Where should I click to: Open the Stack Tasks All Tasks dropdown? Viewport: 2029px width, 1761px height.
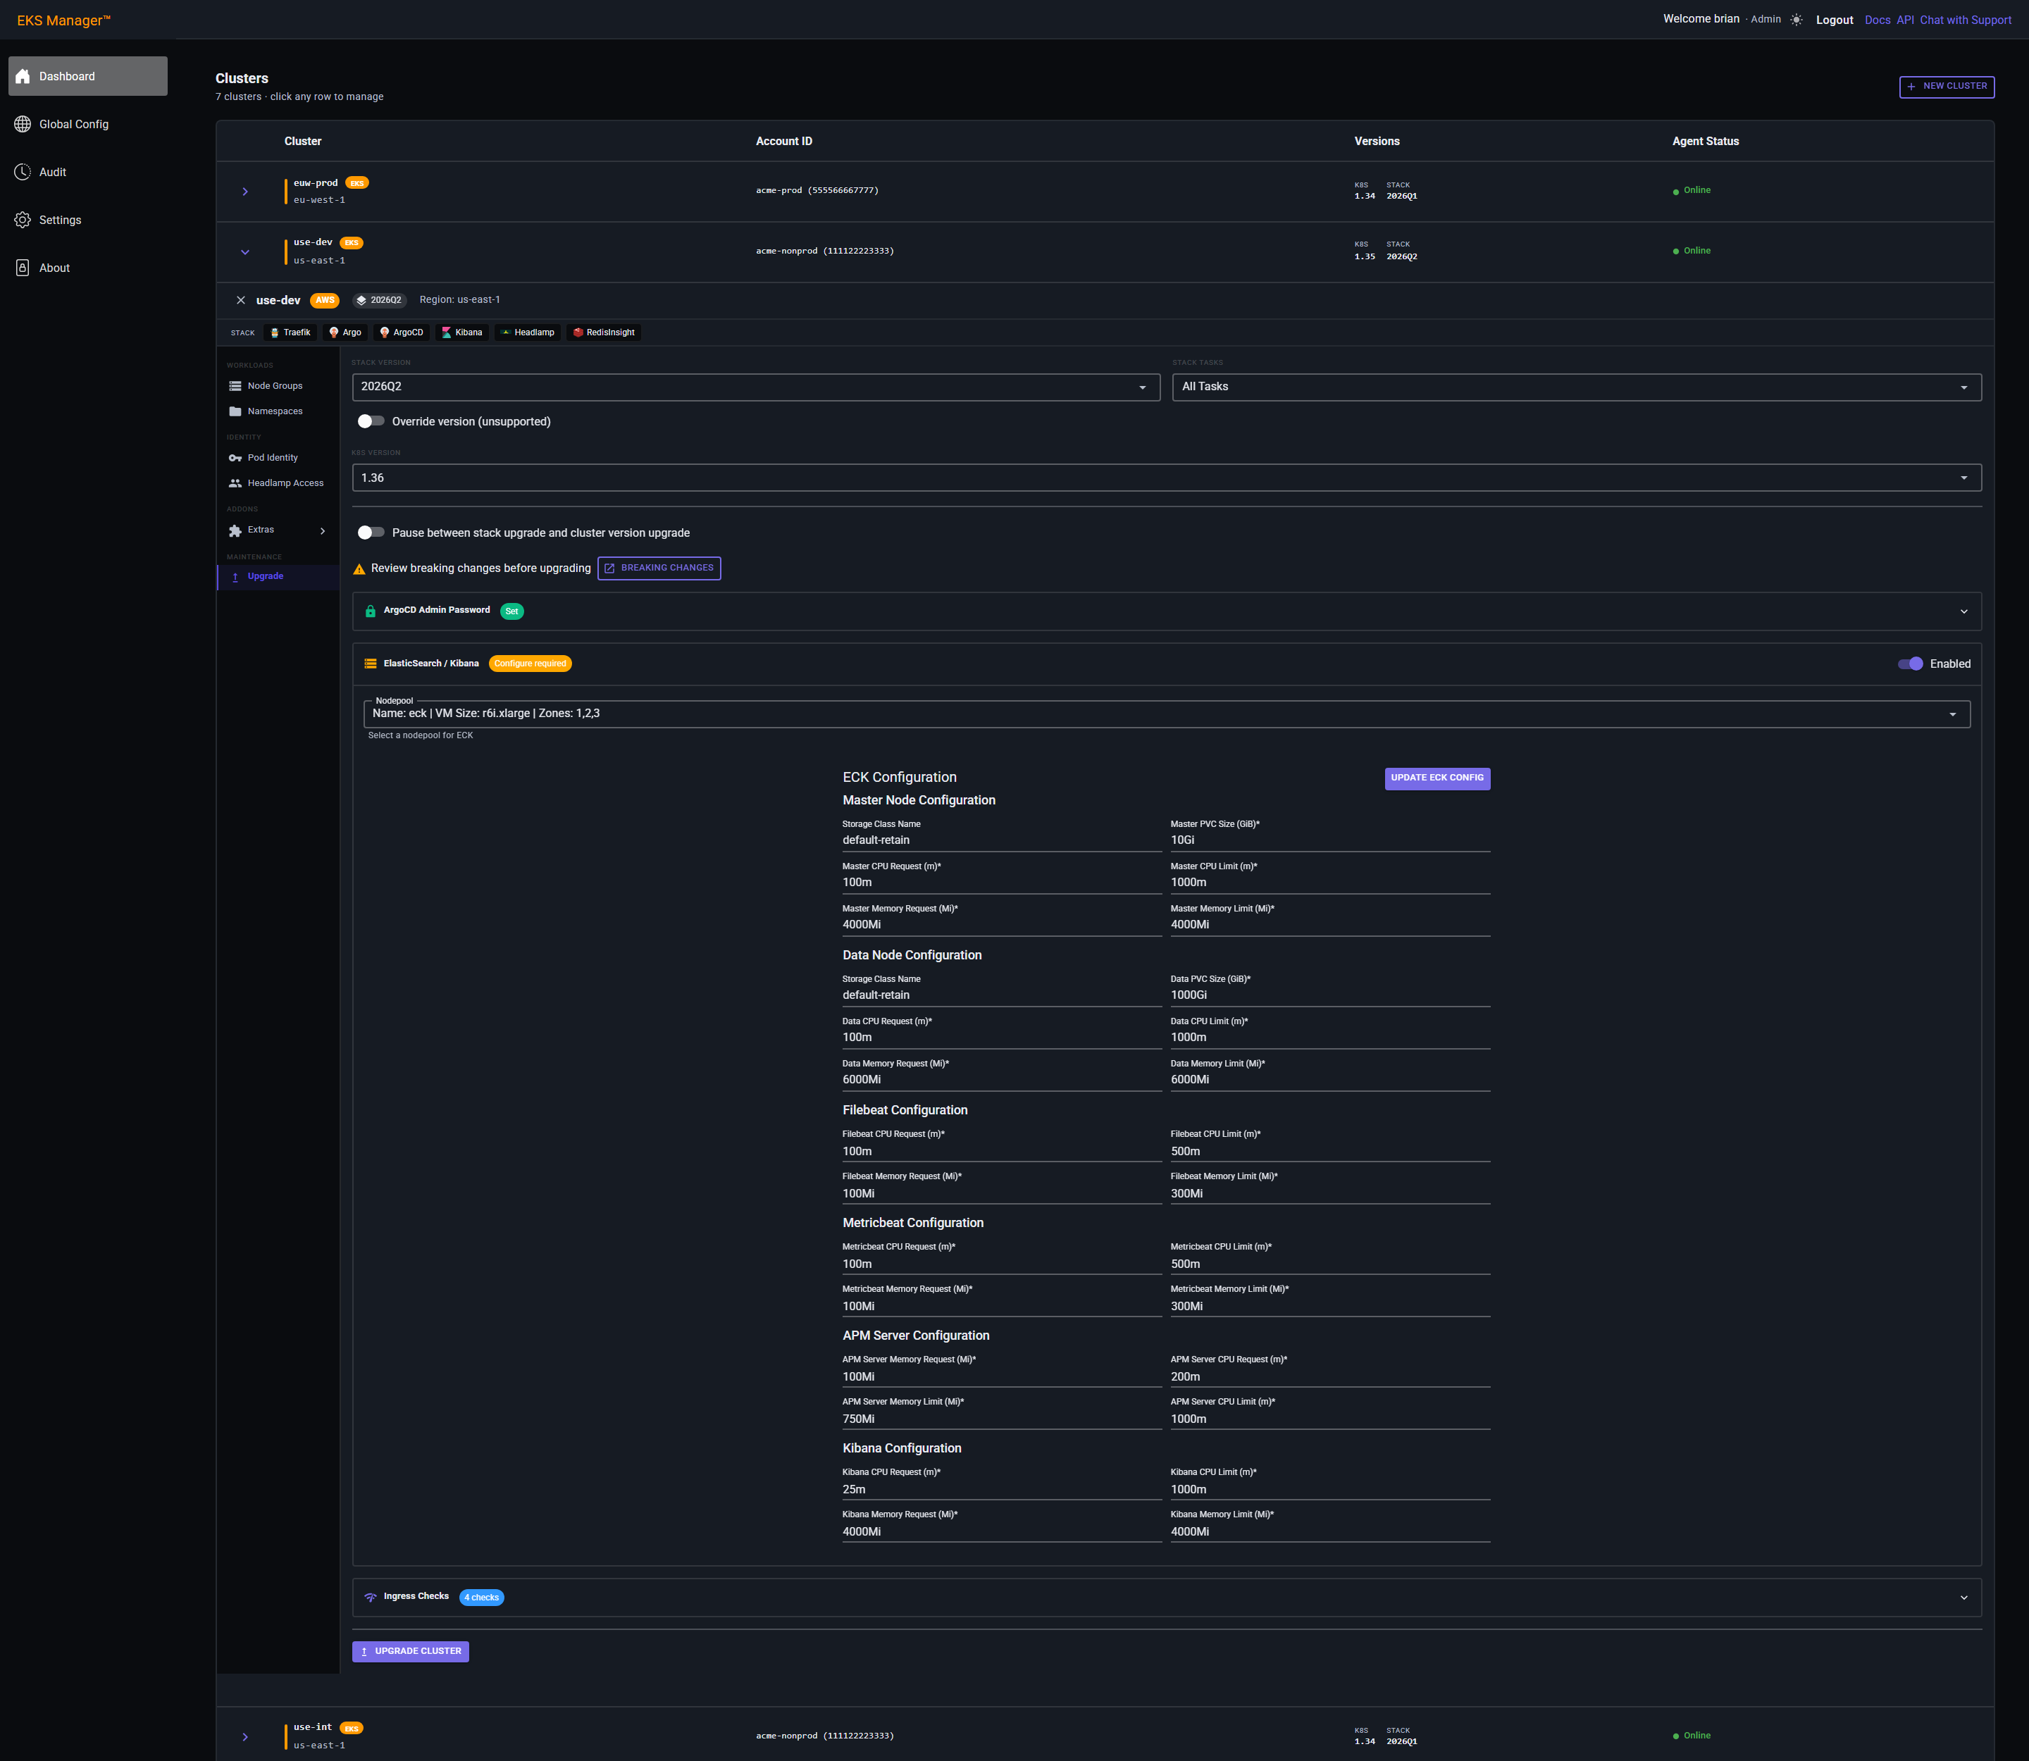[x=1577, y=387]
